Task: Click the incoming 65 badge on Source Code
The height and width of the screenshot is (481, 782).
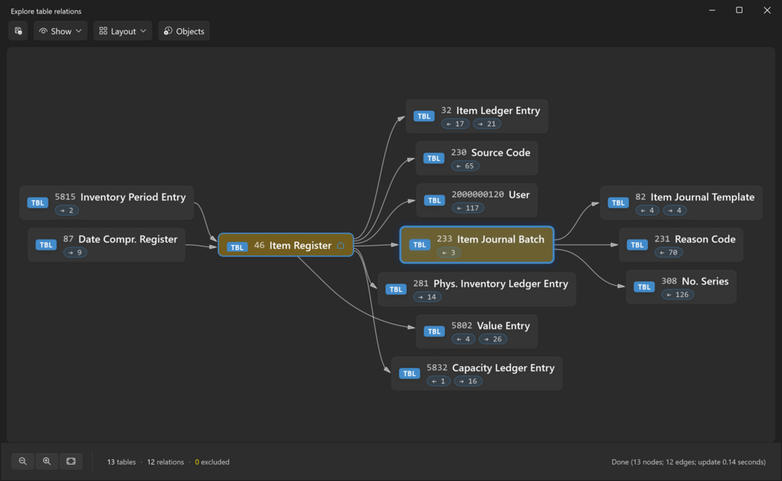Action: point(465,166)
